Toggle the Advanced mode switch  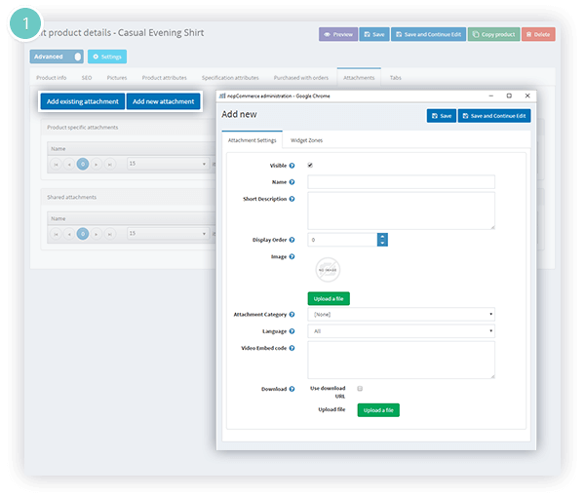(57, 57)
